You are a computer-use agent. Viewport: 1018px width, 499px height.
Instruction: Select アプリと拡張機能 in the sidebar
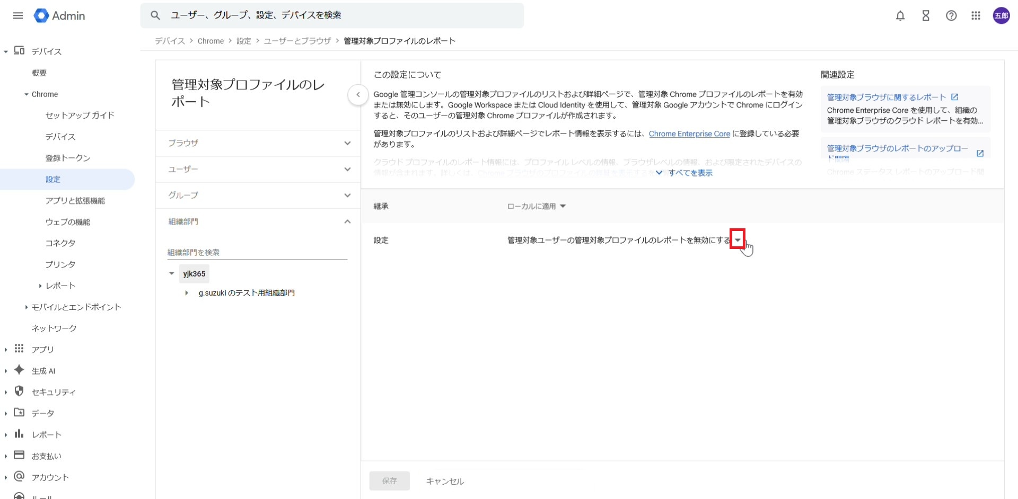pyautogui.click(x=75, y=201)
